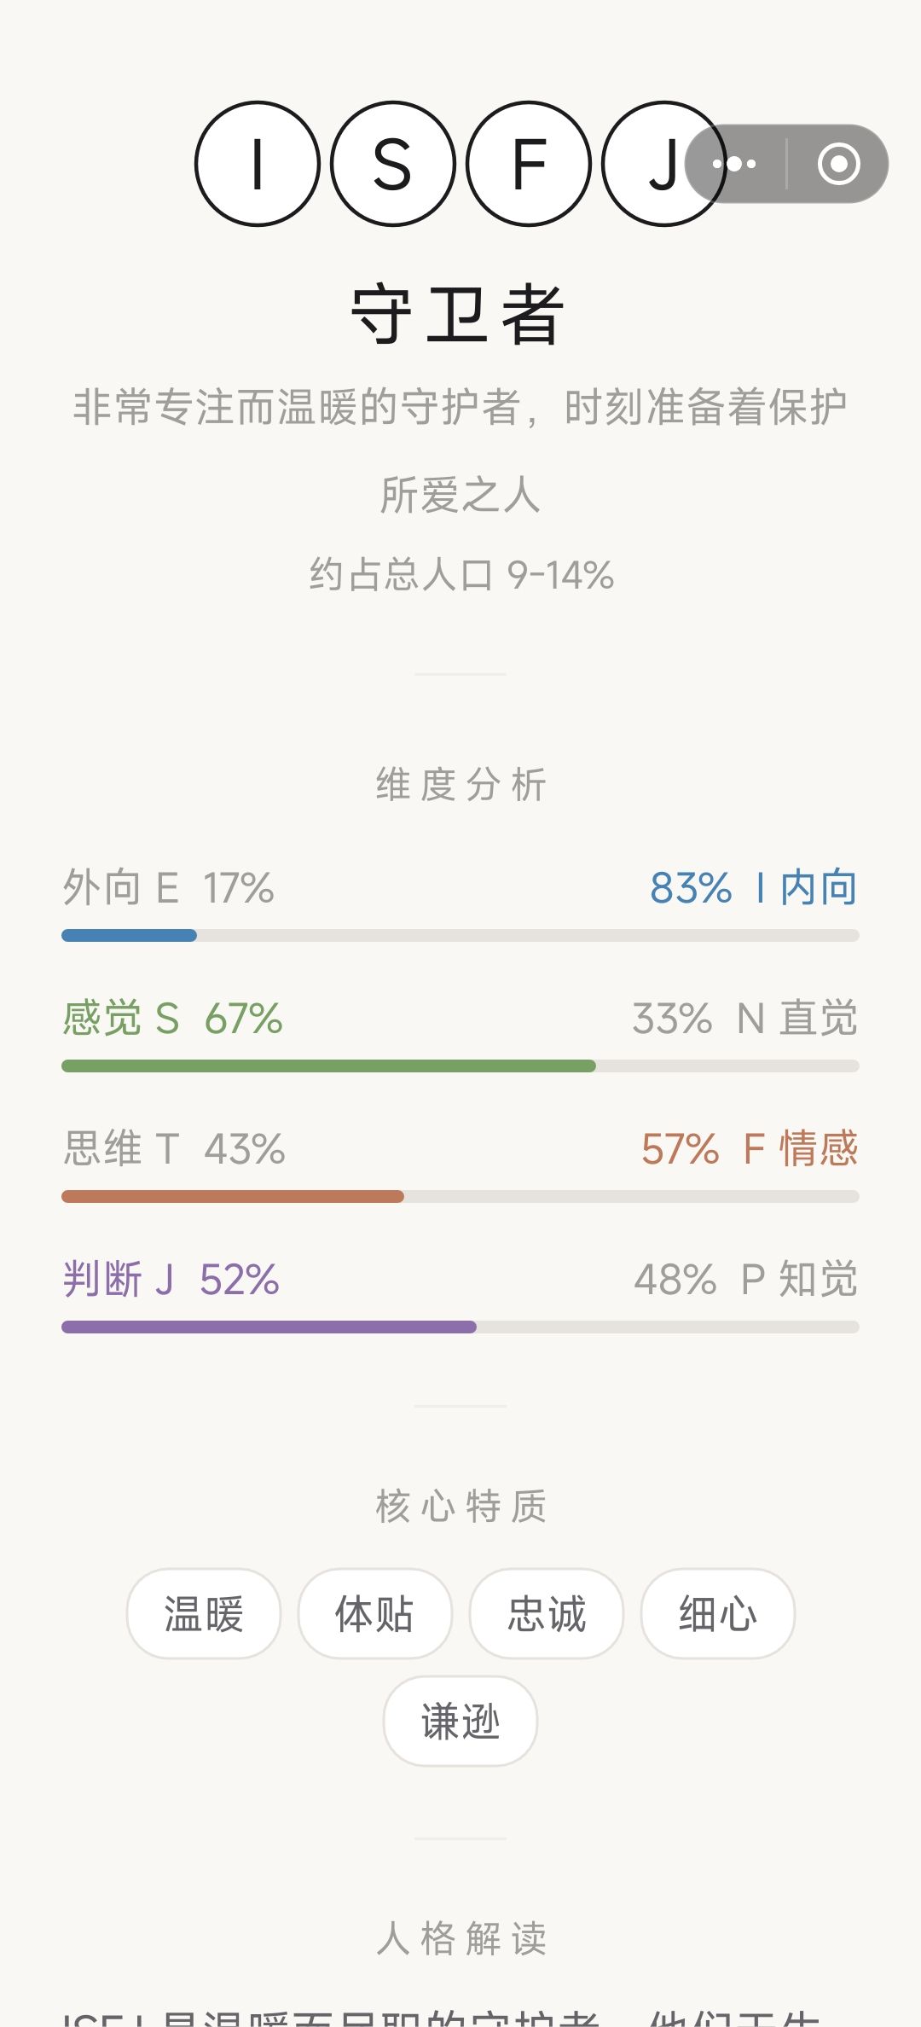Tap the circled letter S
Image resolution: width=921 pixels, height=2027 pixels.
[x=392, y=164]
